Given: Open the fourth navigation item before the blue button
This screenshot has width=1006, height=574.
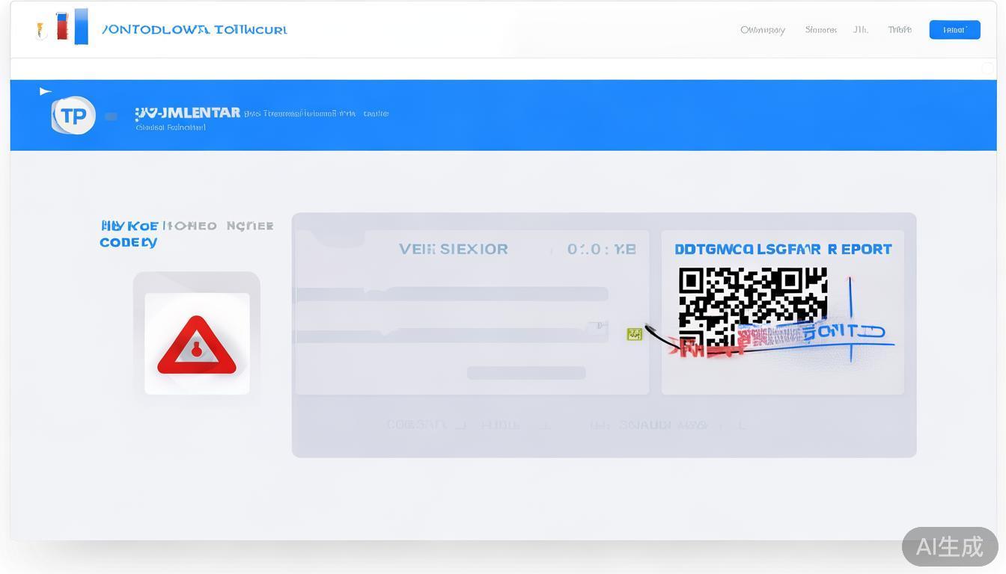Looking at the screenshot, I should click(x=900, y=30).
